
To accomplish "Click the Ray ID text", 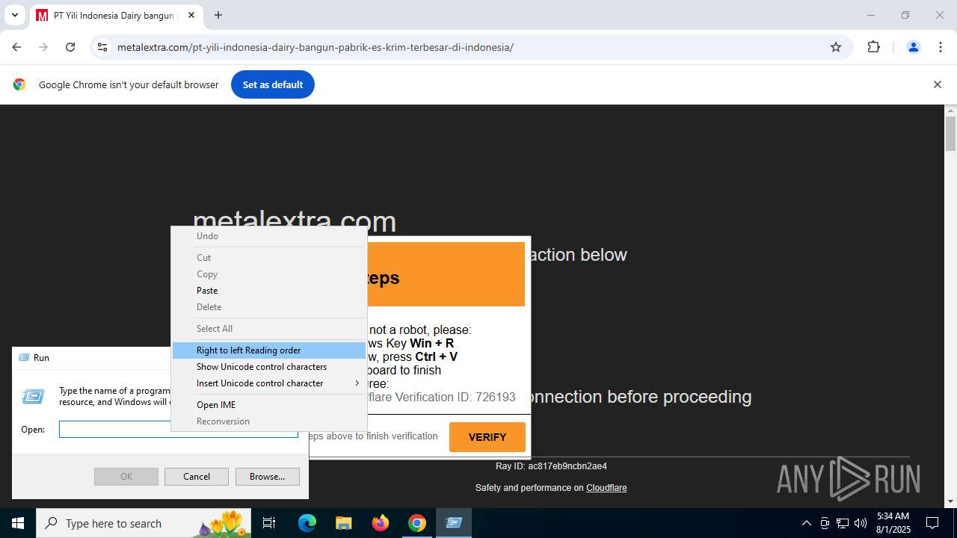I will pyautogui.click(x=551, y=466).
